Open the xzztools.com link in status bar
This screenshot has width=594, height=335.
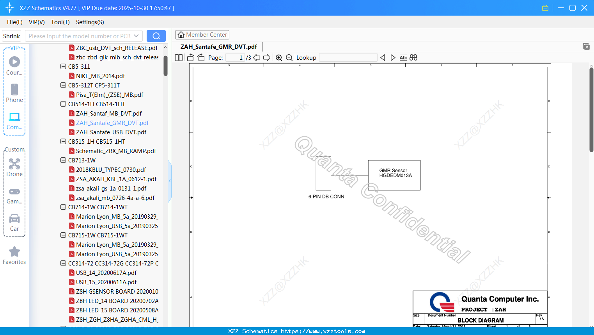coord(323,331)
